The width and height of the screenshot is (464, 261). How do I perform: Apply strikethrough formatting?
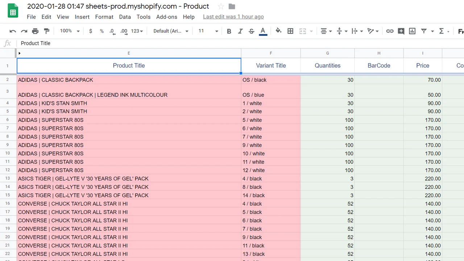251,31
